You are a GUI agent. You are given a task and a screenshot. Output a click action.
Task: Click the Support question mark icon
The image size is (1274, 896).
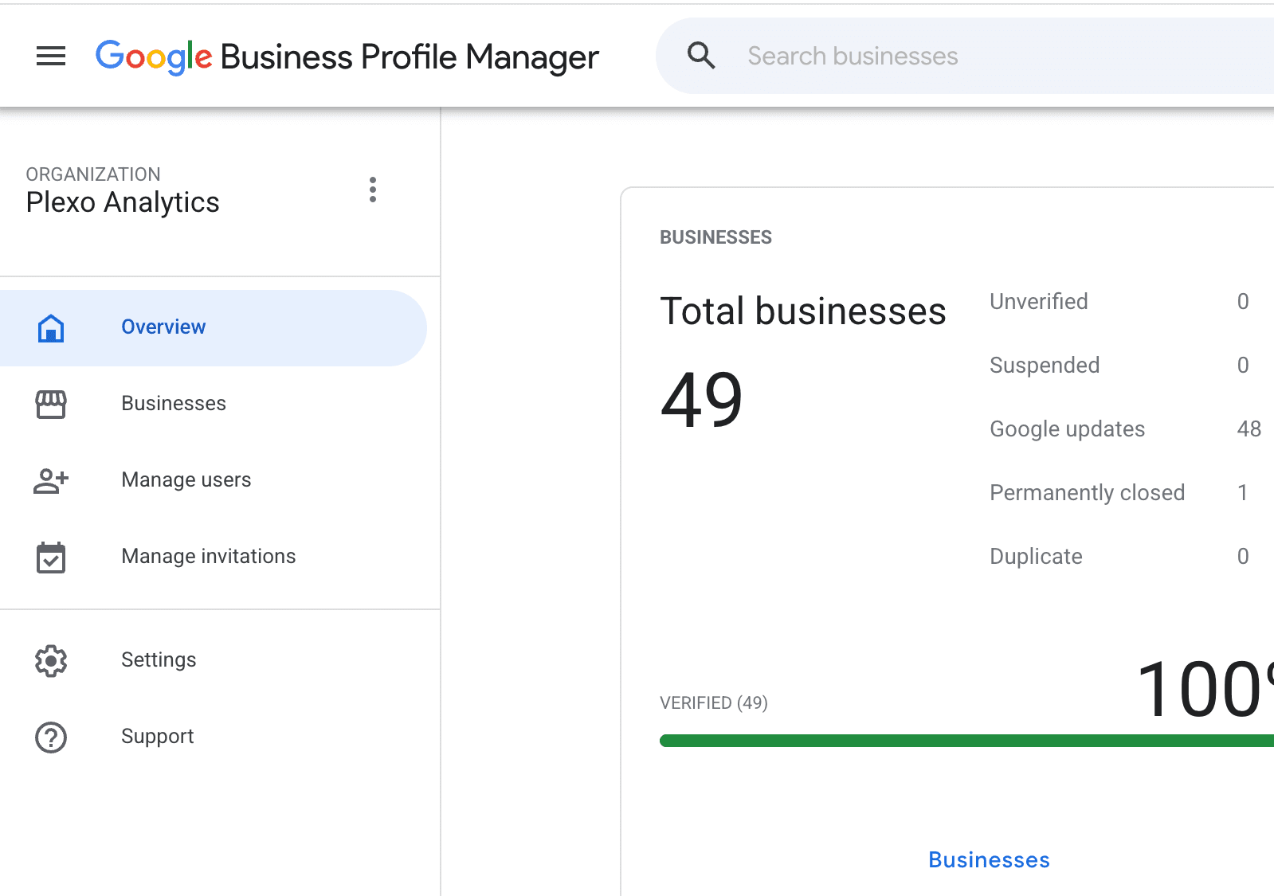pyautogui.click(x=51, y=737)
